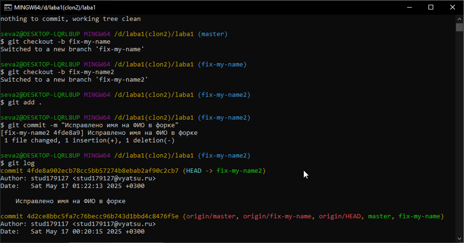The width and height of the screenshot is (464, 243).
Task: Click the empty scrollbar track below the thumb
Action: (460, 143)
